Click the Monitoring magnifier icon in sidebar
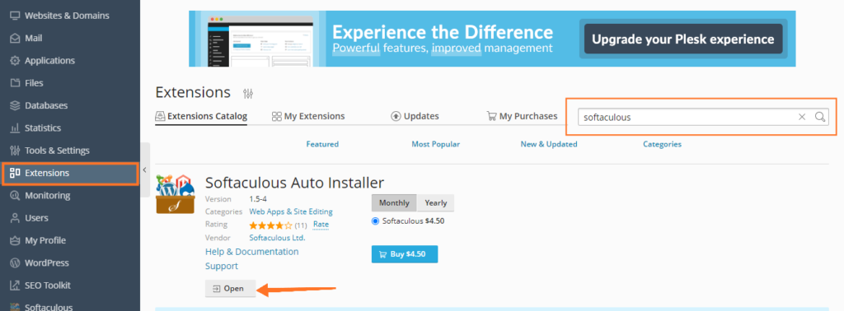844x311 pixels. (x=15, y=196)
